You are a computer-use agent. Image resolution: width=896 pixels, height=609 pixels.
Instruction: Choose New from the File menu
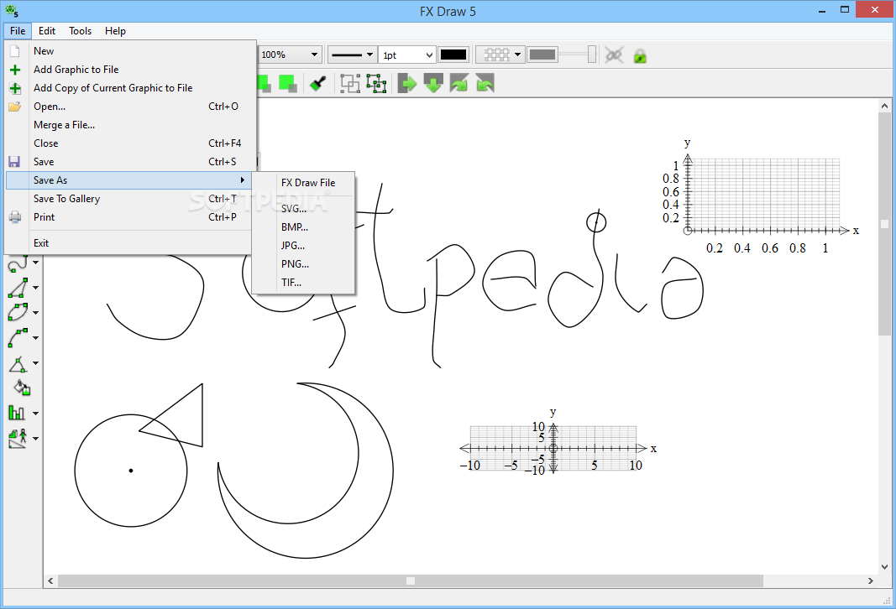130,51
